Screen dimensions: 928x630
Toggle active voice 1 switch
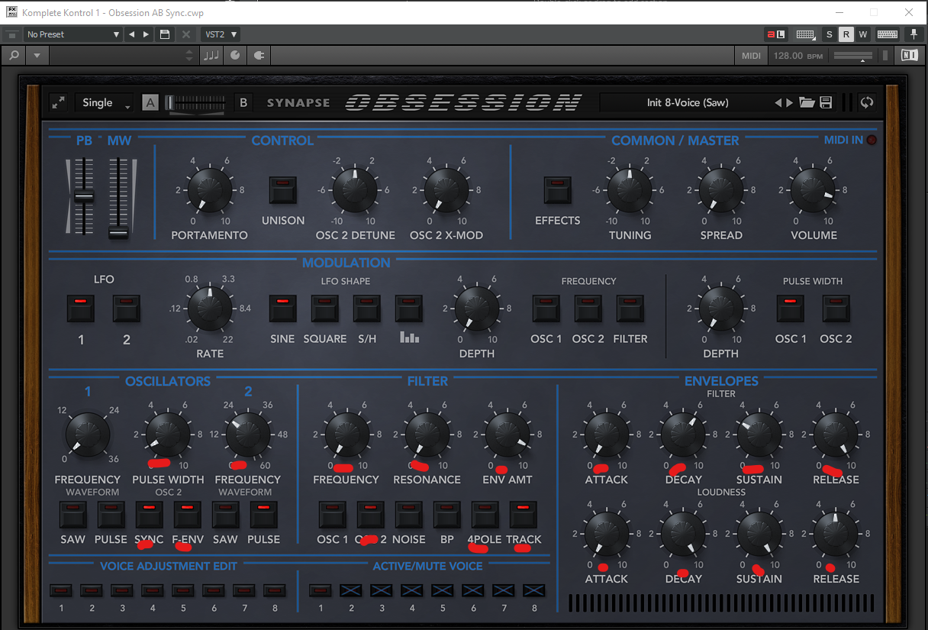[x=321, y=590]
